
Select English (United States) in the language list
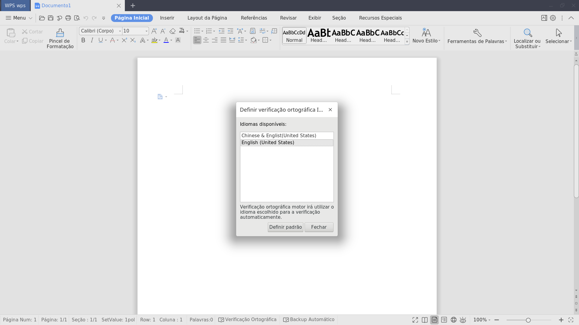(268, 142)
